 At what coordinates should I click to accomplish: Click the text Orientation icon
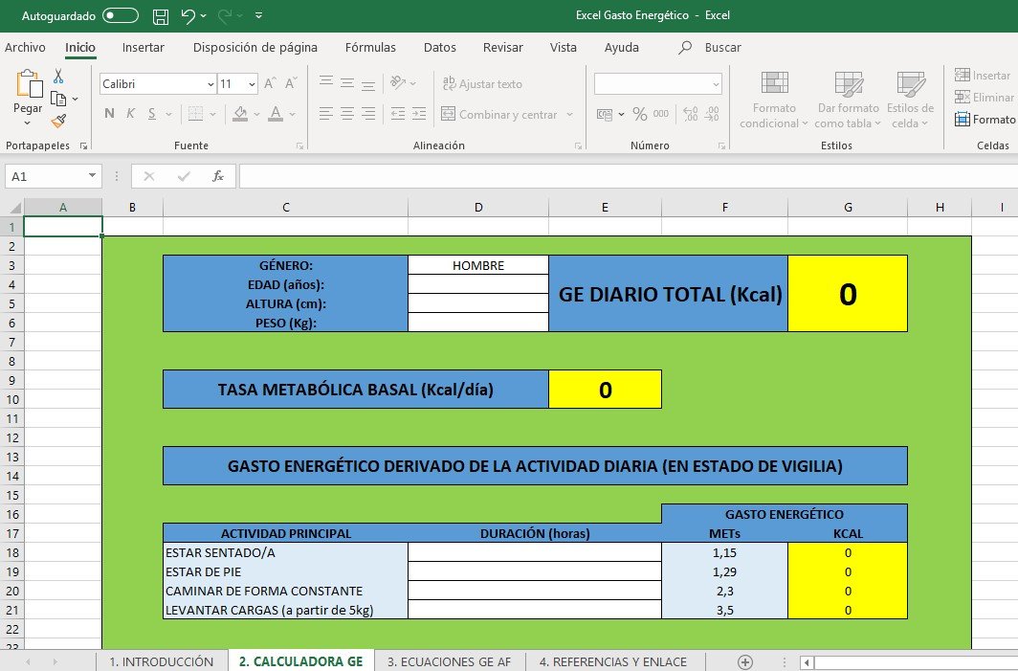(x=398, y=82)
